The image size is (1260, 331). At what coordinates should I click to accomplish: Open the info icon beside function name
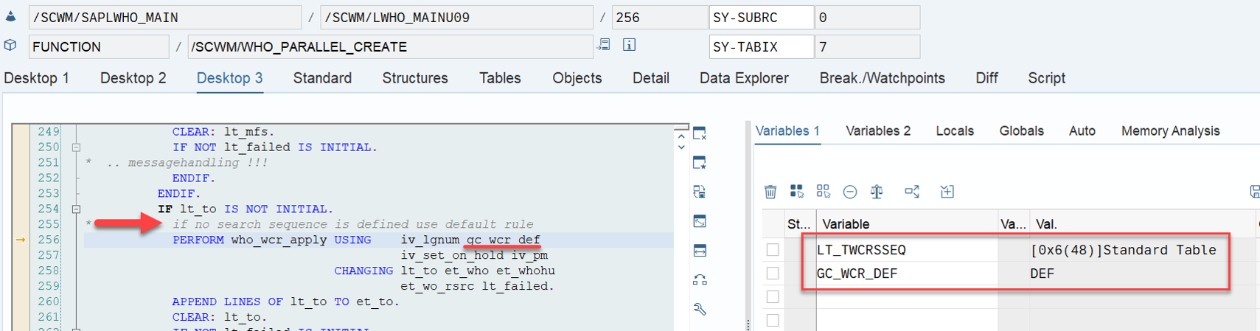629,45
